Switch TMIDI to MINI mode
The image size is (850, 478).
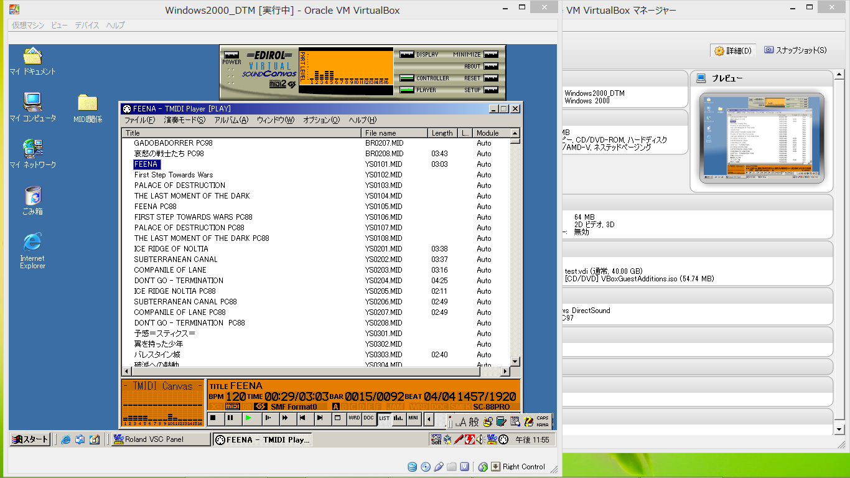(x=413, y=418)
